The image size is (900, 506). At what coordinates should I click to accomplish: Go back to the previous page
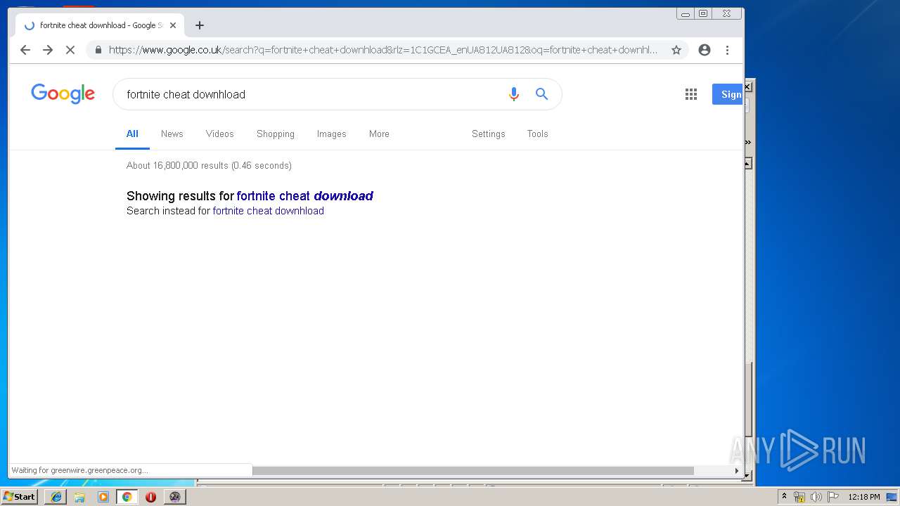point(25,50)
